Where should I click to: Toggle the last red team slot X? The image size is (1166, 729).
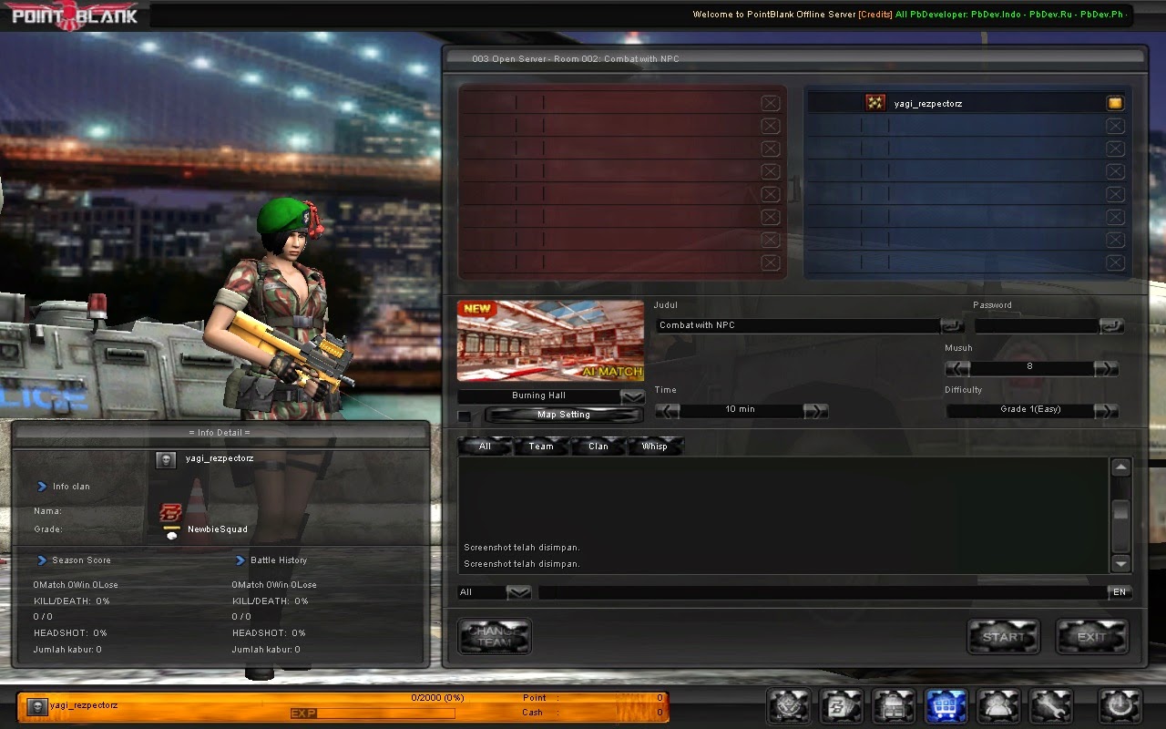(771, 262)
